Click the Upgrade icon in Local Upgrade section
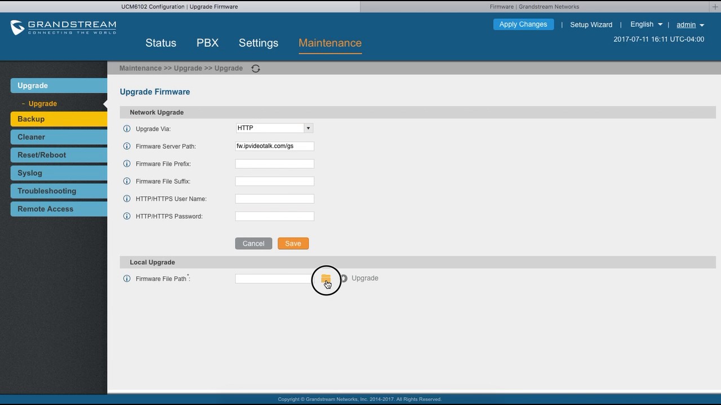 click(344, 278)
